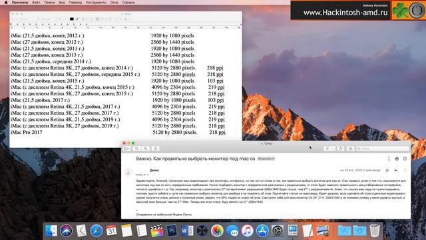
Task: Open the Apple menu
Action: click(x=6, y=3)
